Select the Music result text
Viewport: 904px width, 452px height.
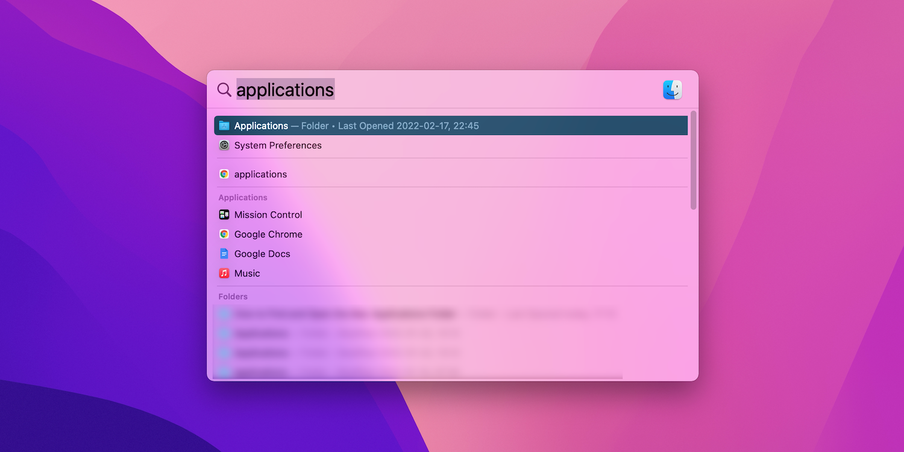pyautogui.click(x=247, y=274)
